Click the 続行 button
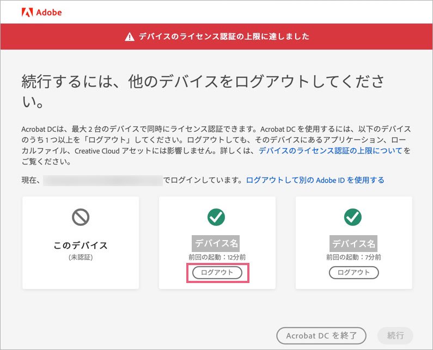 pos(395,336)
